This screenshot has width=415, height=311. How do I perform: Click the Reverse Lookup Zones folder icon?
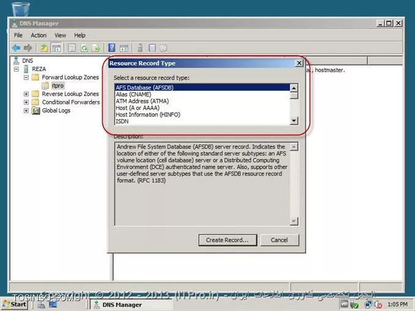point(36,94)
